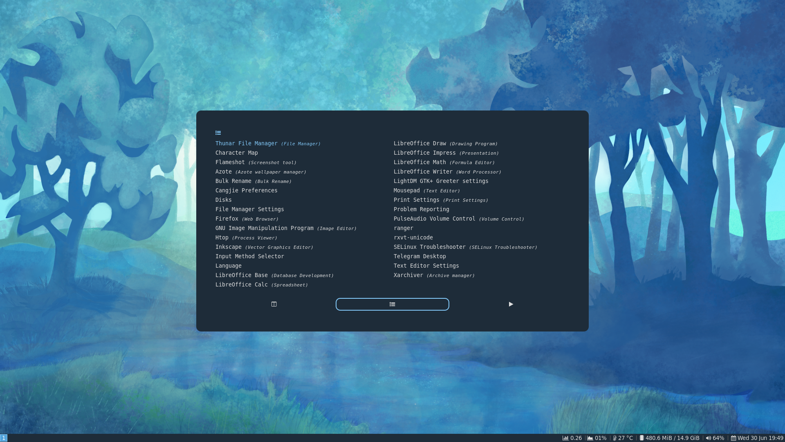Switch to the run command play icon

coord(511,304)
